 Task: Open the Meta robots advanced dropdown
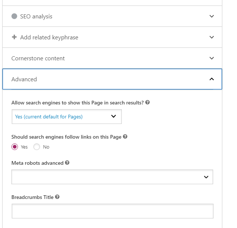[x=112, y=177]
